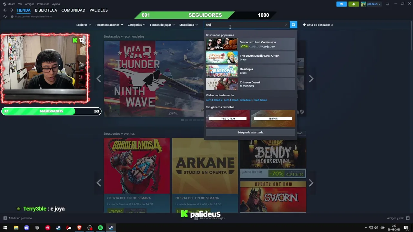Image resolution: width=413 pixels, height=232 pixels.
Task: Go forward with the navigation right arrow
Action: point(12,10)
